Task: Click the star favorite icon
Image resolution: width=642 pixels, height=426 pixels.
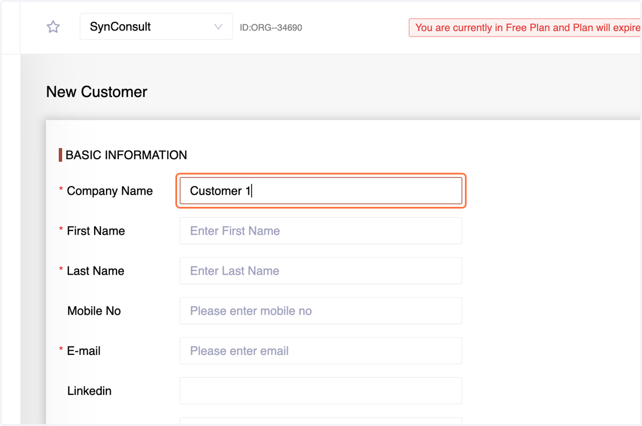Action: pos(53,27)
